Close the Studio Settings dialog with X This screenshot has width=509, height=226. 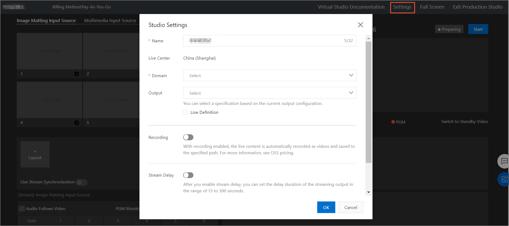tap(360, 25)
